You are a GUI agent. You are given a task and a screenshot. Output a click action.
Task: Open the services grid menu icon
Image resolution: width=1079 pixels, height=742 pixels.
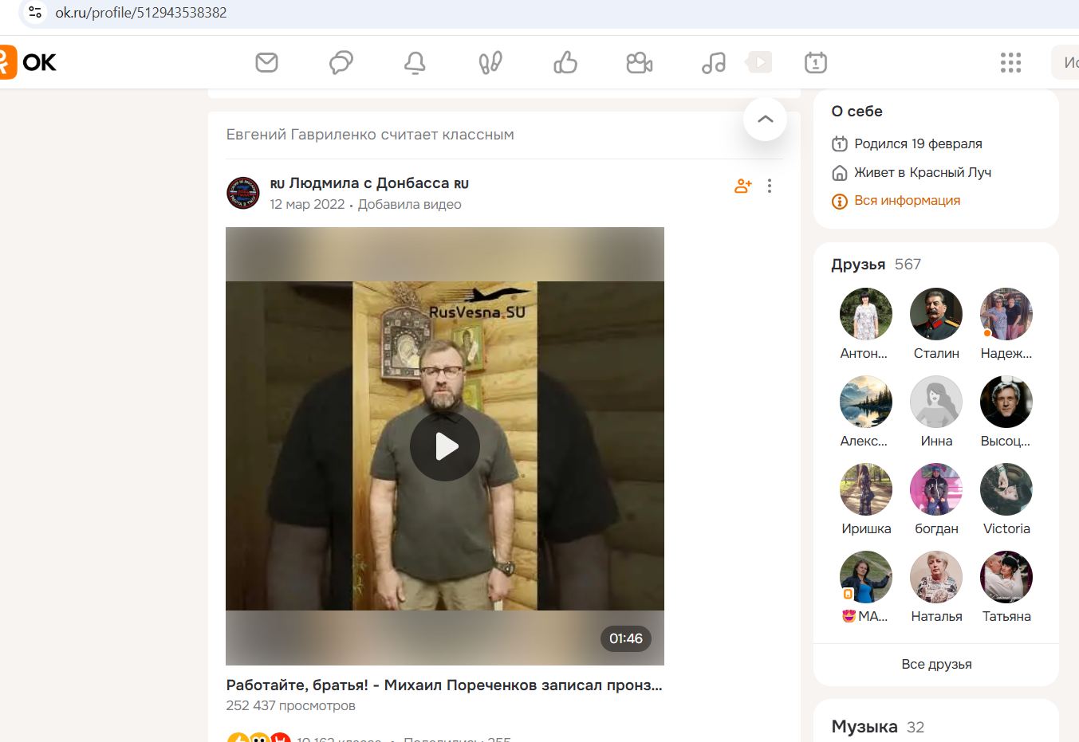1010,62
